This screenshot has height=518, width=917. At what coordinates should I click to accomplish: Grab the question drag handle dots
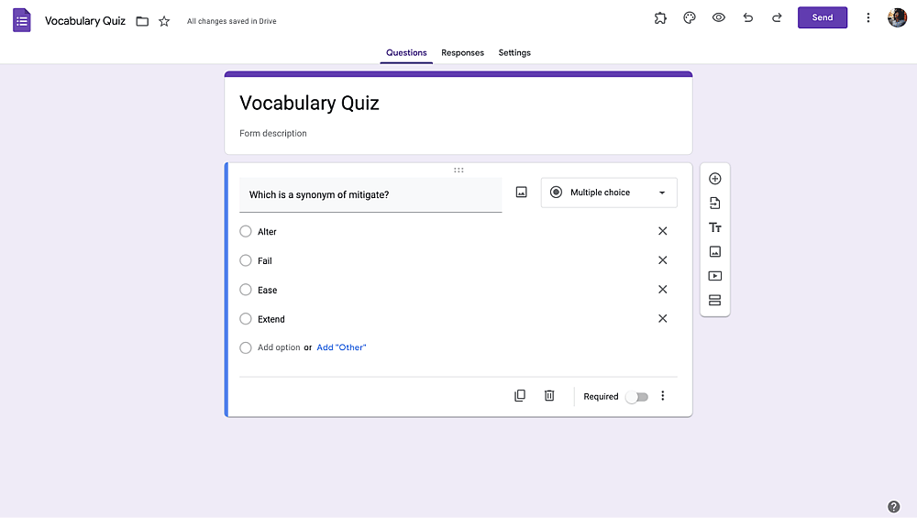(x=458, y=171)
